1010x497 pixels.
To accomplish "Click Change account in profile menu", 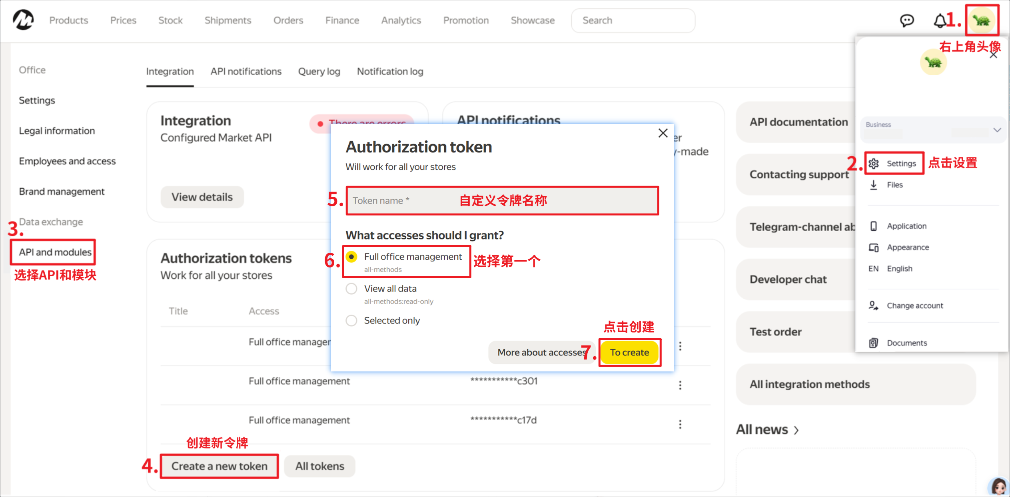I will coord(914,305).
